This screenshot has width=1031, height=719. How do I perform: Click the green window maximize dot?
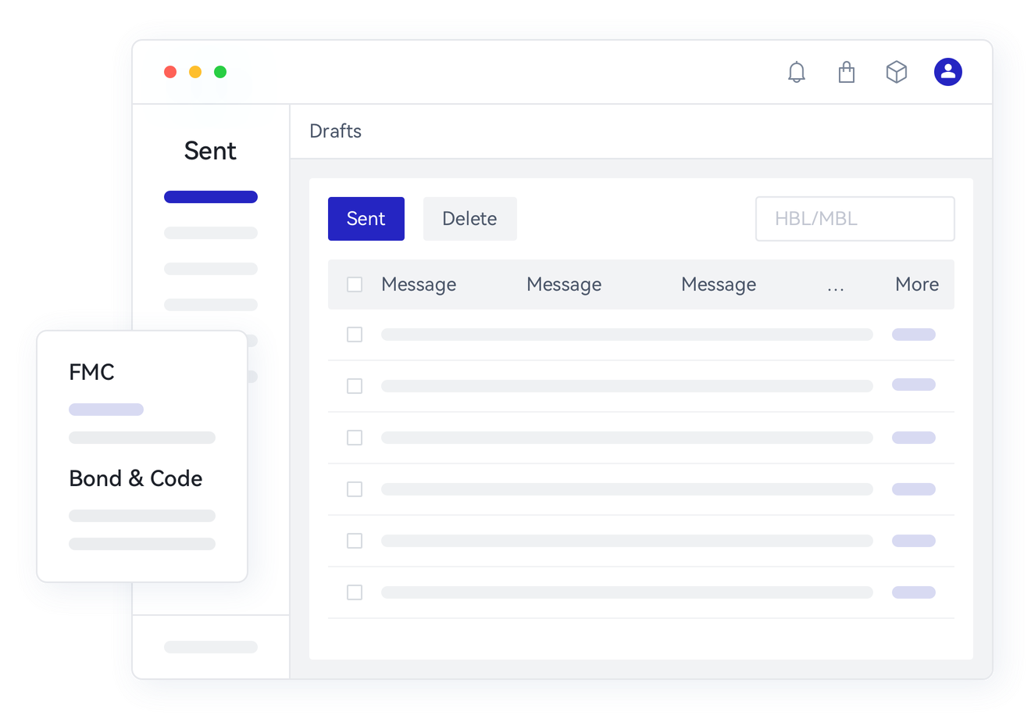click(220, 72)
